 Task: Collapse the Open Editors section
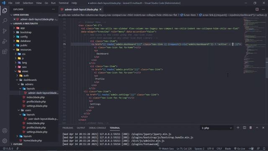34,15
